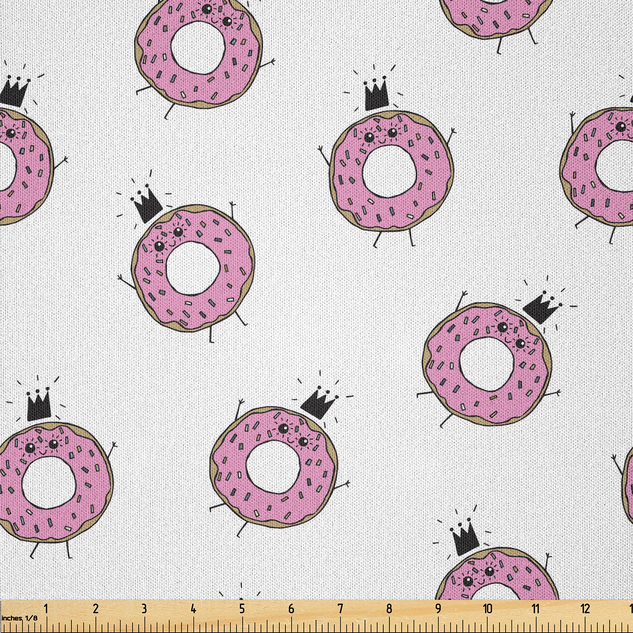
Task: Click the number 2 on the ruler
Action: (x=96, y=609)
